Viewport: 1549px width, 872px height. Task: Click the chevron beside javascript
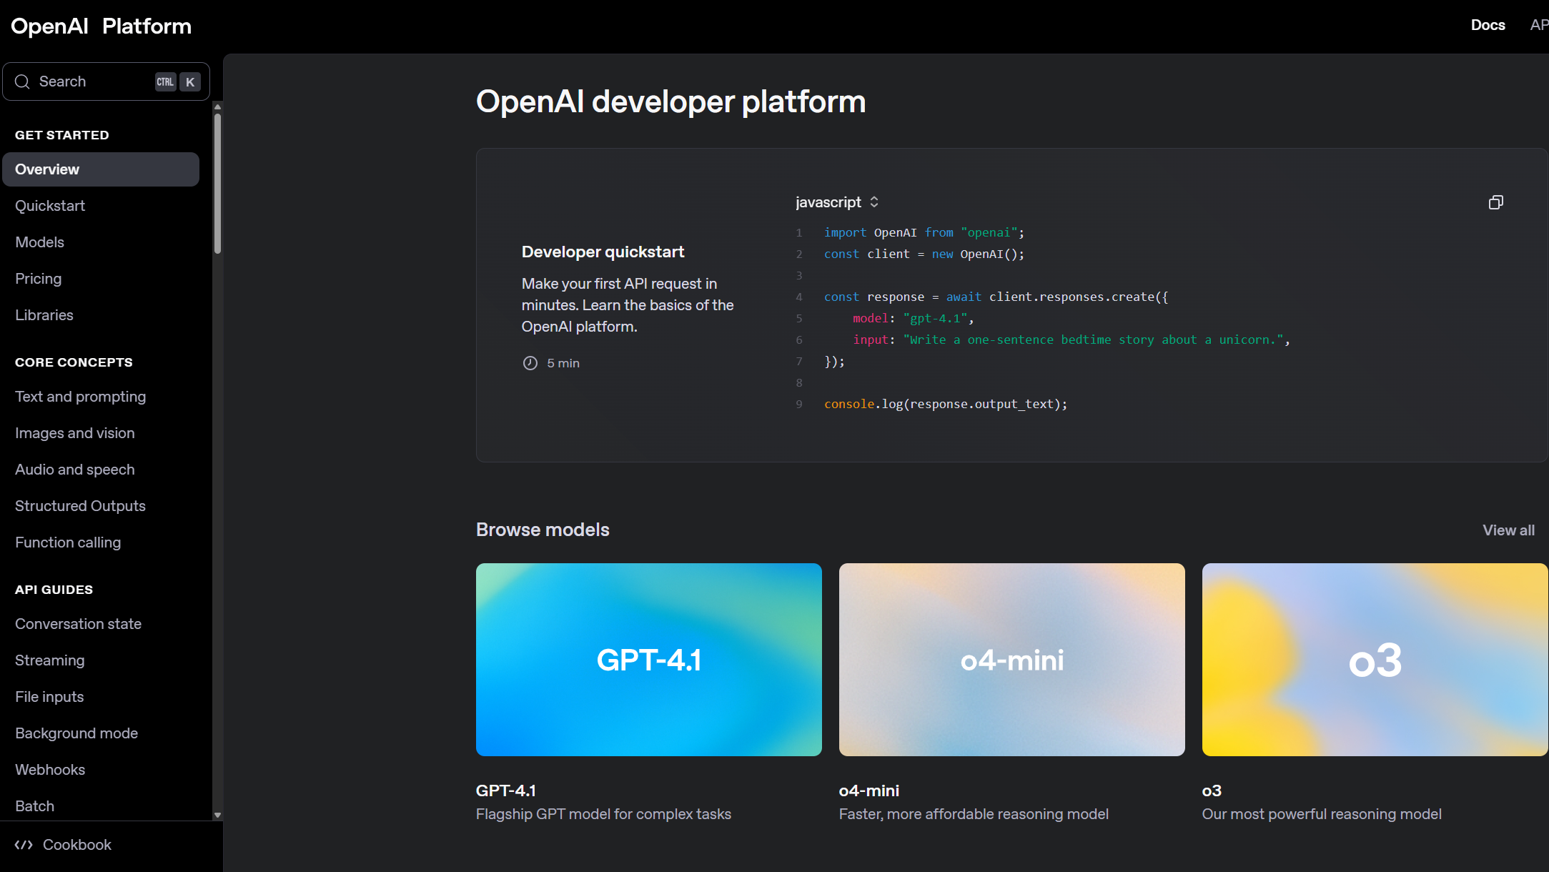[x=874, y=202]
